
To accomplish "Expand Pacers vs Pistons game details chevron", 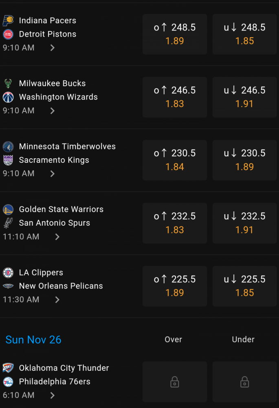I will [52, 48].
